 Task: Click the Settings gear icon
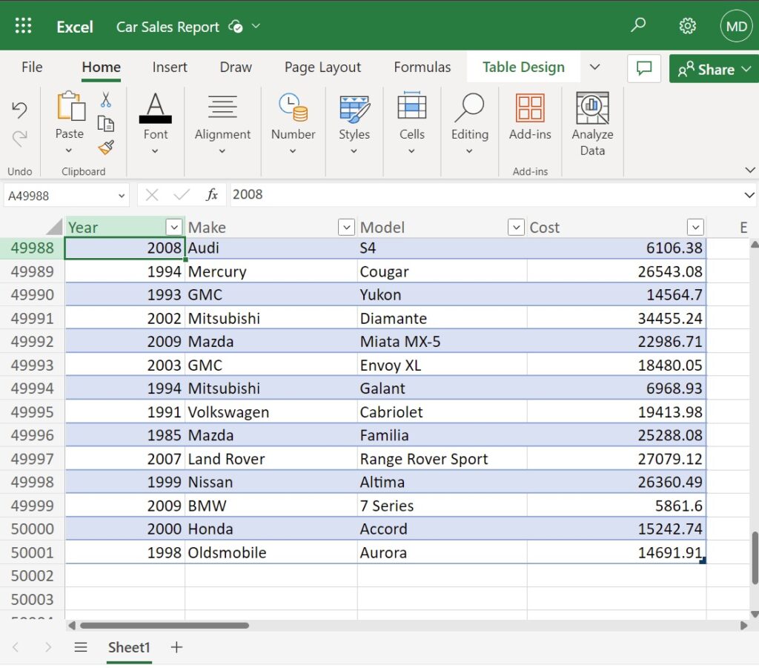tap(688, 24)
